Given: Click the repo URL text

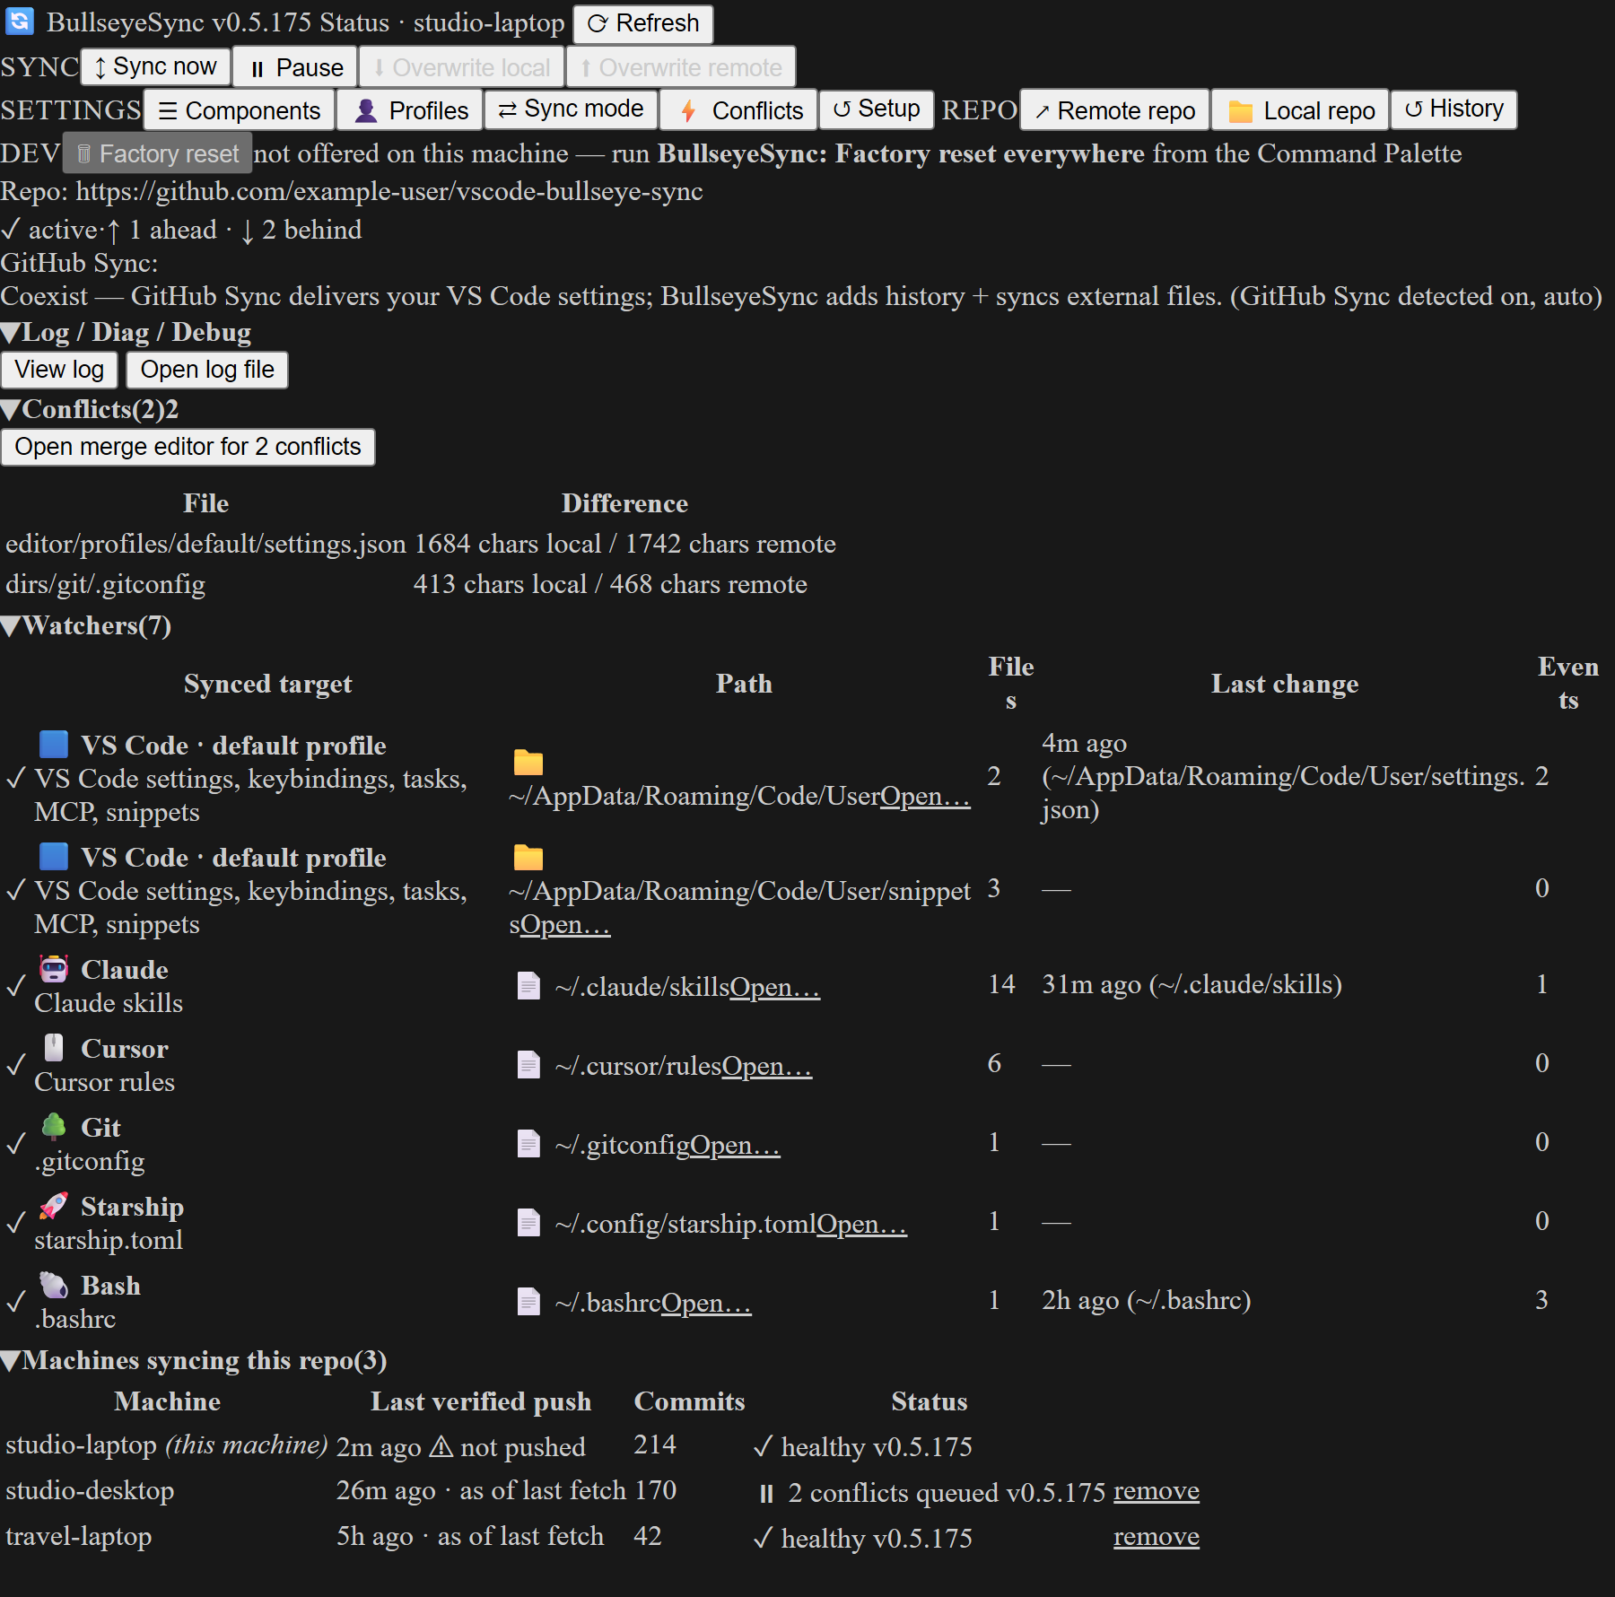Looking at the screenshot, I should (389, 191).
